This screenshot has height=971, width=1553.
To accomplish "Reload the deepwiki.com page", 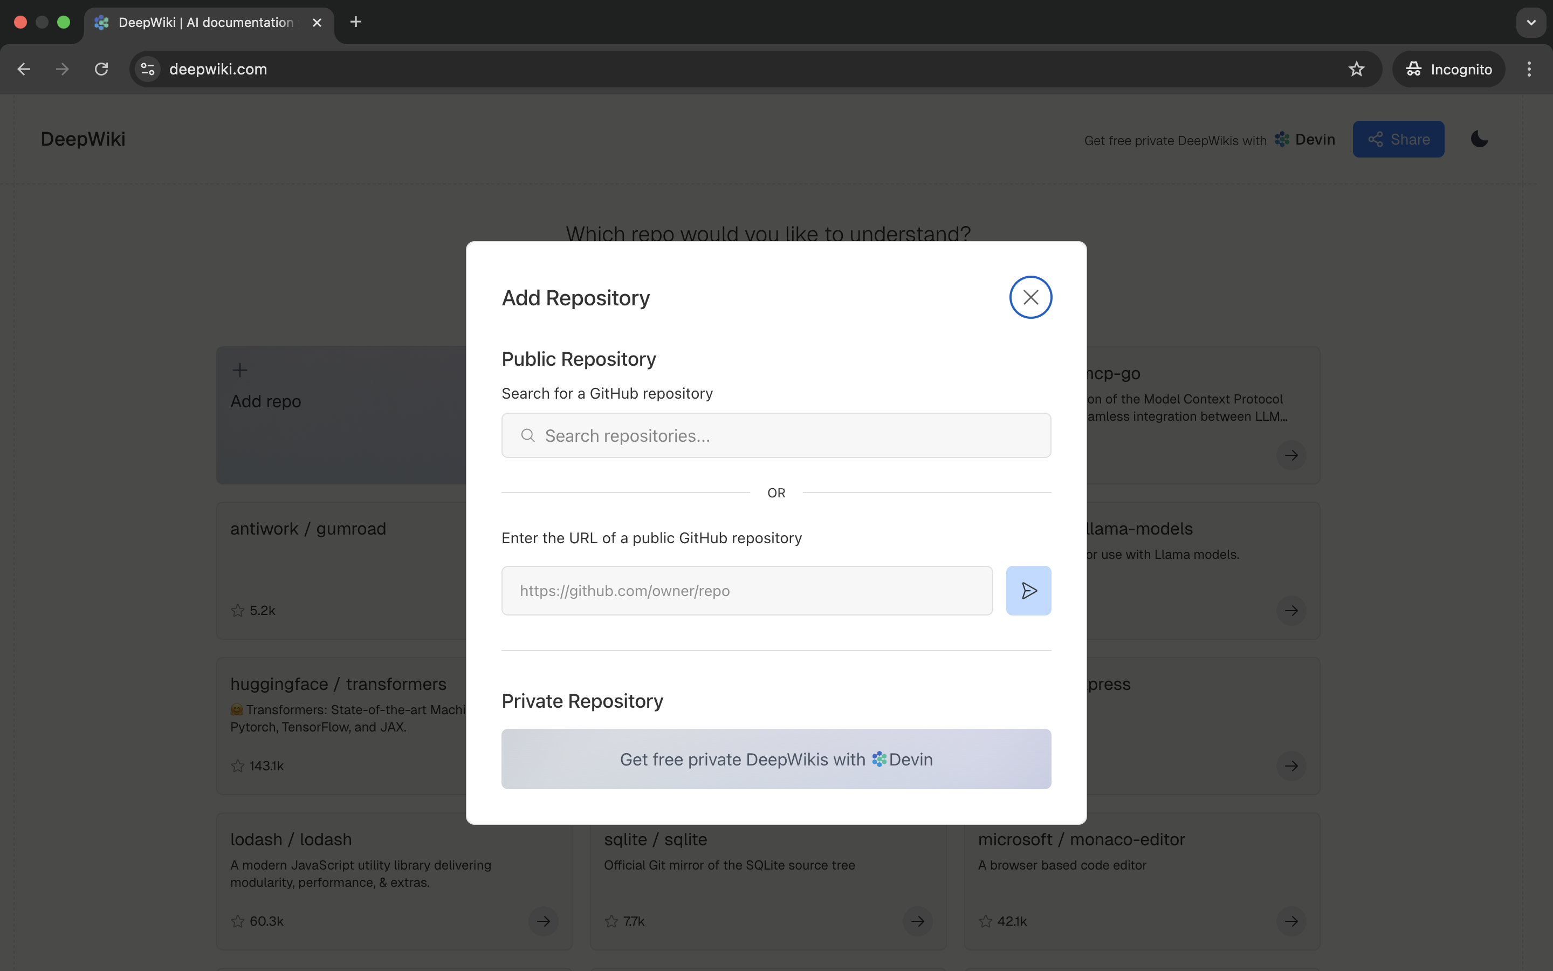I will (101, 70).
